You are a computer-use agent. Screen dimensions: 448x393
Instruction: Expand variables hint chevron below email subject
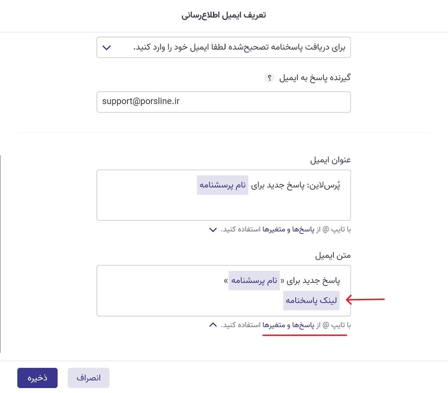[x=213, y=230]
